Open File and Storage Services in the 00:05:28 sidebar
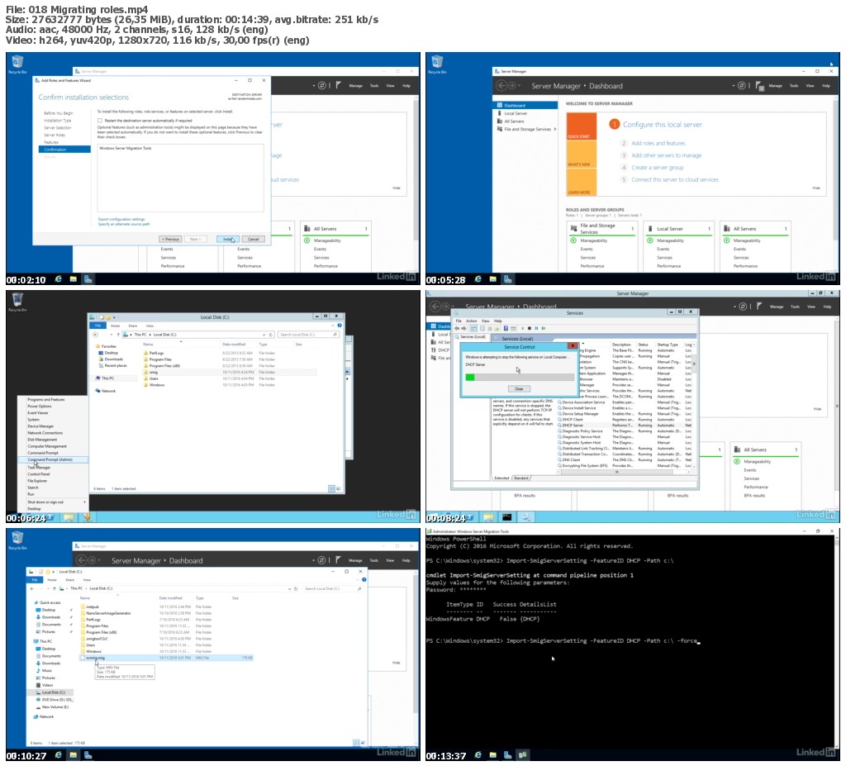 click(527, 129)
